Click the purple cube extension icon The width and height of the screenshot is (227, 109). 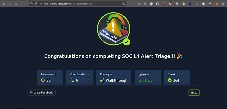197,4
